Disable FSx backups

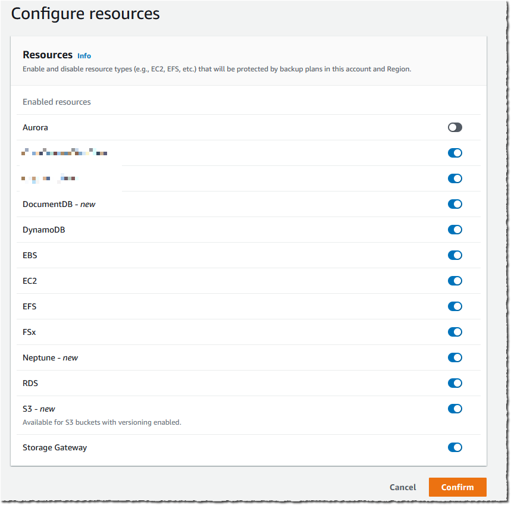tap(454, 332)
